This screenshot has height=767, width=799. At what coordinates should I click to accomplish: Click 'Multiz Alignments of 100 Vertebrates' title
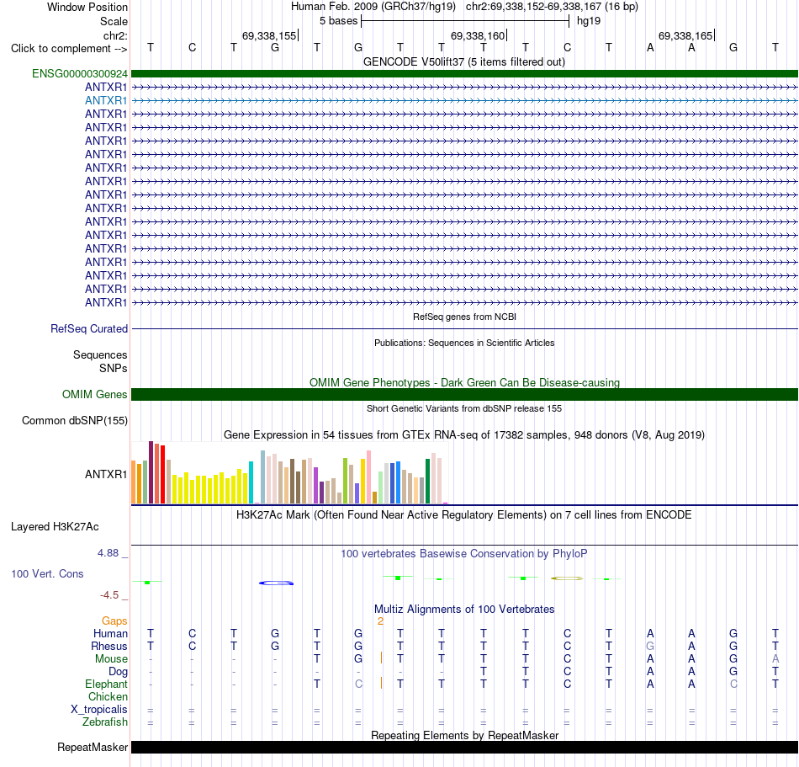coord(464,610)
